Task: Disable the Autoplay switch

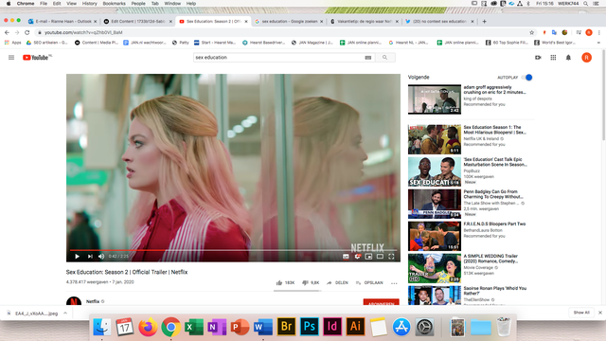Action: (x=527, y=78)
